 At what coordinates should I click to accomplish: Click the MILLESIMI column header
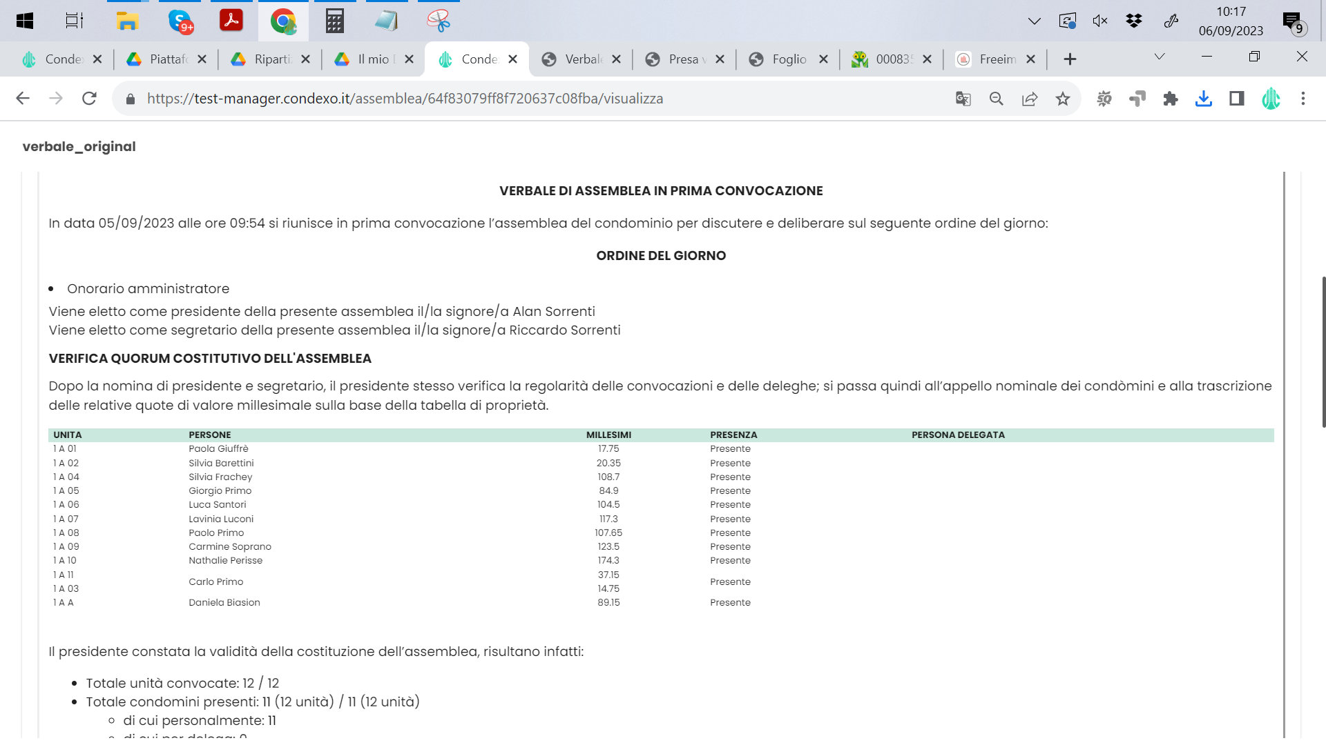tap(608, 435)
